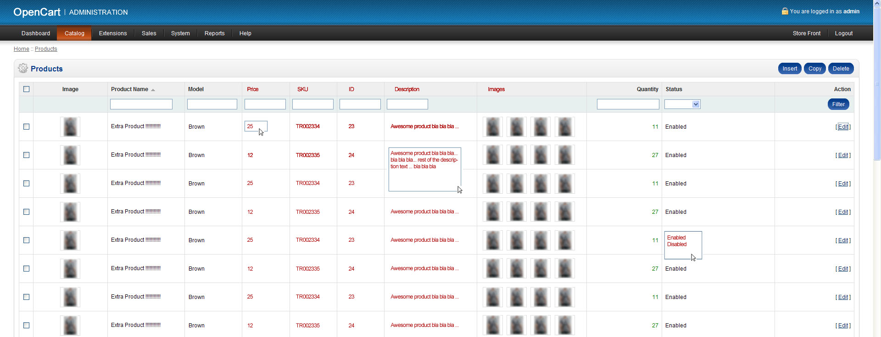The width and height of the screenshot is (881, 337).
Task: Click the first Images thumbnail in the top product row
Action: (x=493, y=127)
